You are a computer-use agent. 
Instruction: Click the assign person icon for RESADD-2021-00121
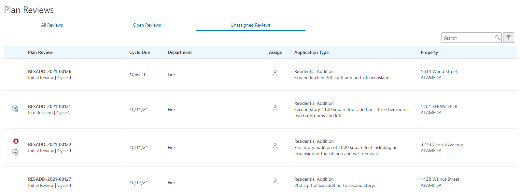[x=275, y=108]
